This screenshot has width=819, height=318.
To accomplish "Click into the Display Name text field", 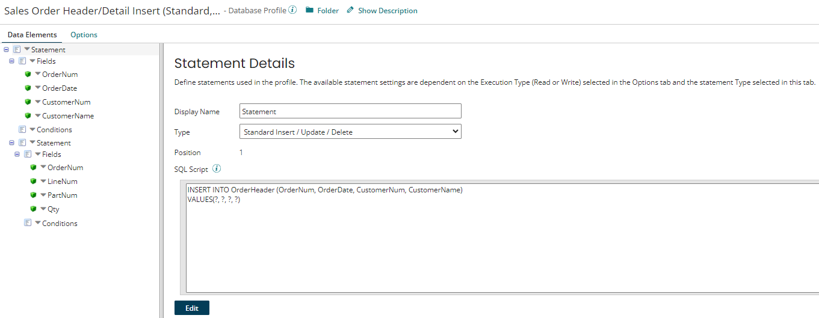I will pyautogui.click(x=350, y=111).
